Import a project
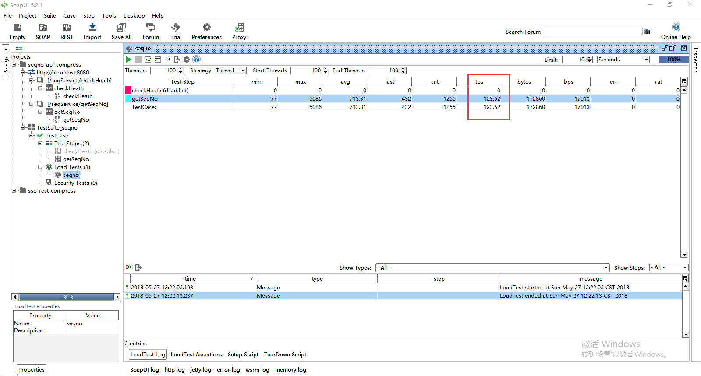Viewport: 701px width, 376px height. tap(92, 32)
